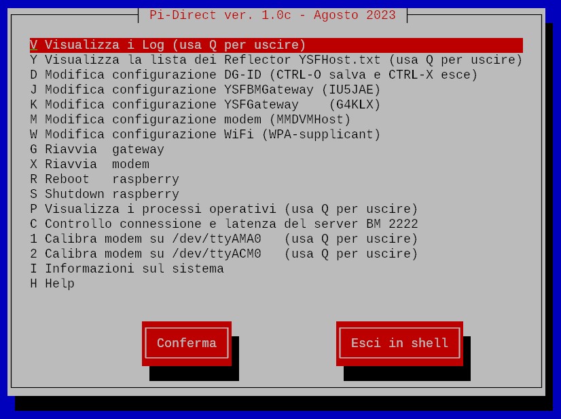Click the 'Pi-Direct ver. 1.0c - Agosto 2023' title
This screenshot has width=561, height=419.
click(x=272, y=16)
